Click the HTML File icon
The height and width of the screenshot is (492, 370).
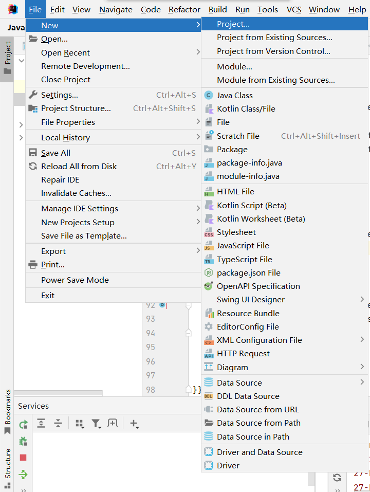(209, 191)
